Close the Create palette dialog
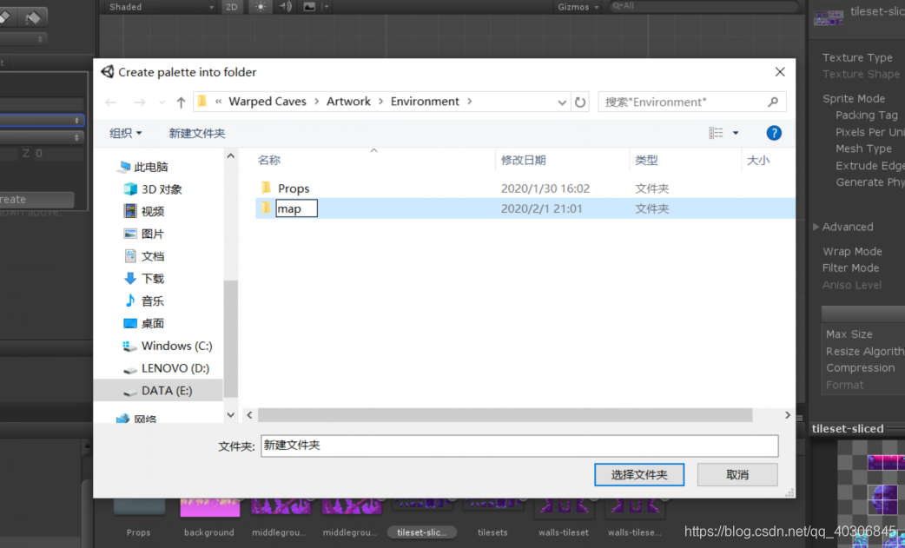This screenshot has height=548, width=905. [x=780, y=71]
